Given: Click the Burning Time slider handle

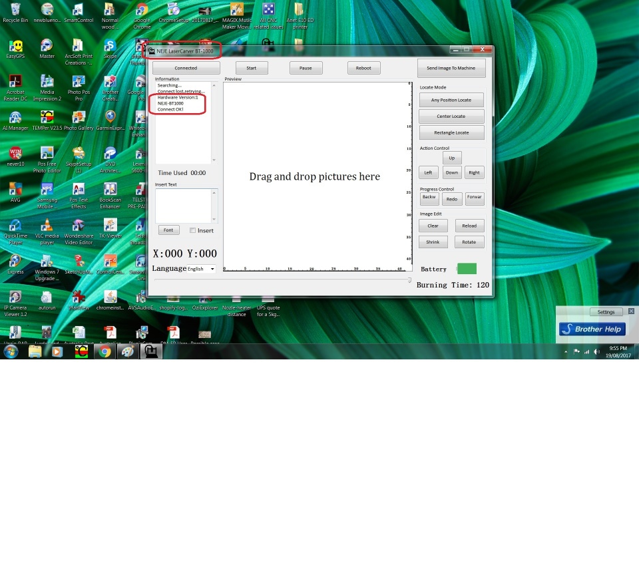Looking at the screenshot, I should tap(409, 280).
